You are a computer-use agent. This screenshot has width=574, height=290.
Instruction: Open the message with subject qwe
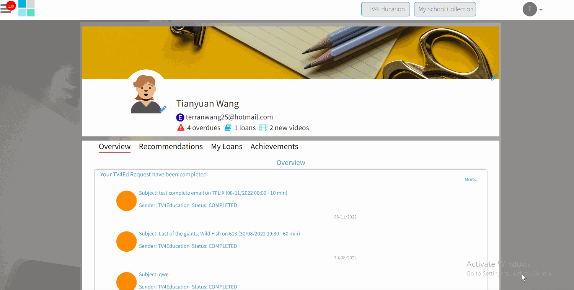coord(154,275)
